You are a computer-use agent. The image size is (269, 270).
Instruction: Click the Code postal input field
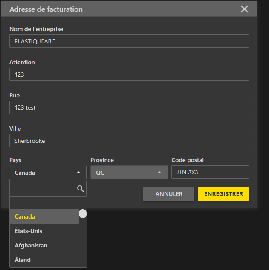point(210,172)
